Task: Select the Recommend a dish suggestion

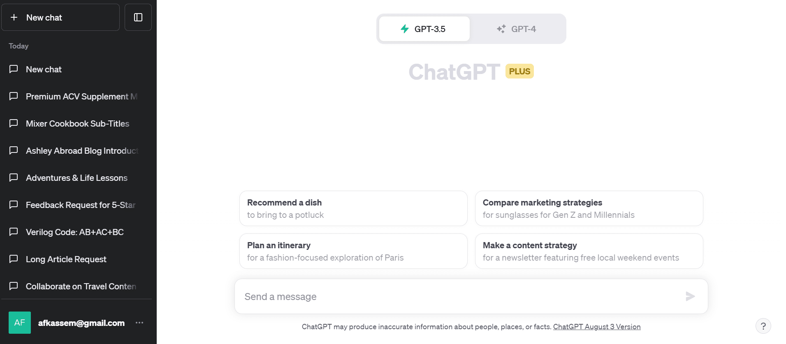Action: pyautogui.click(x=353, y=208)
